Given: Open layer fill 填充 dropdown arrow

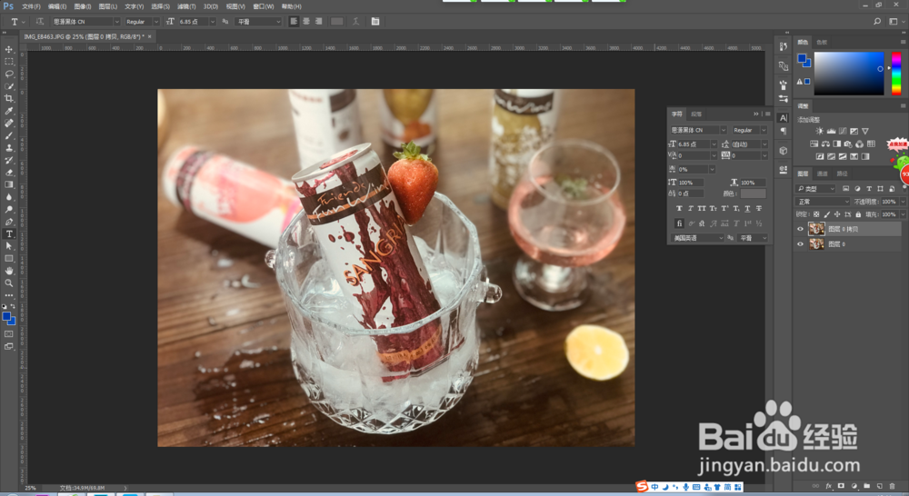Looking at the screenshot, I should pyautogui.click(x=903, y=214).
